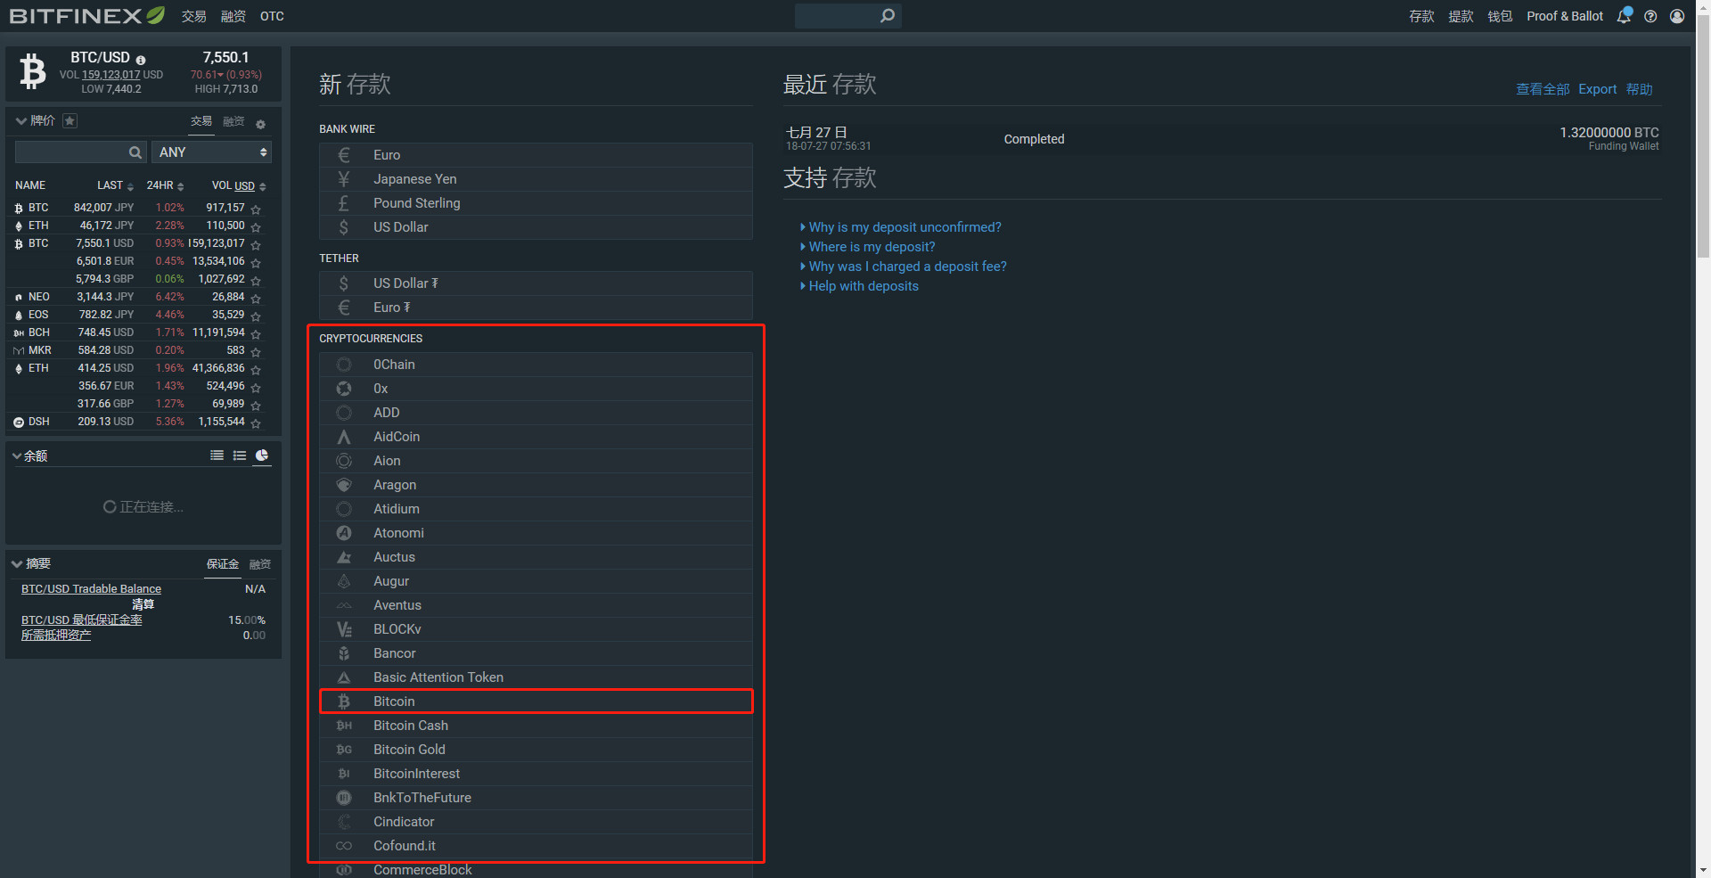Click the page scrollbar down arrow
The image size is (1711, 878).
[1703, 870]
